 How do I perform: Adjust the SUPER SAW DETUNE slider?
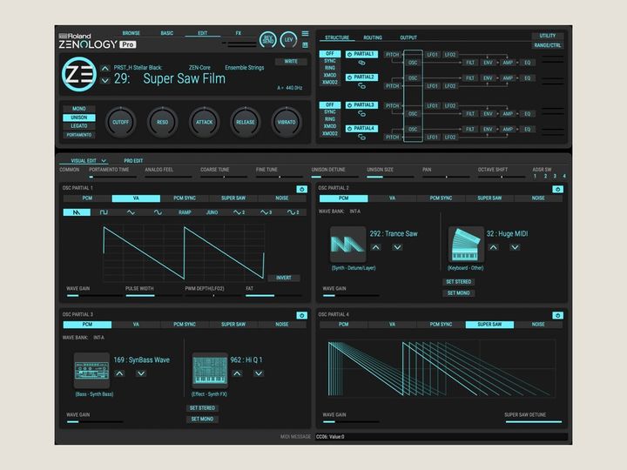(533, 421)
